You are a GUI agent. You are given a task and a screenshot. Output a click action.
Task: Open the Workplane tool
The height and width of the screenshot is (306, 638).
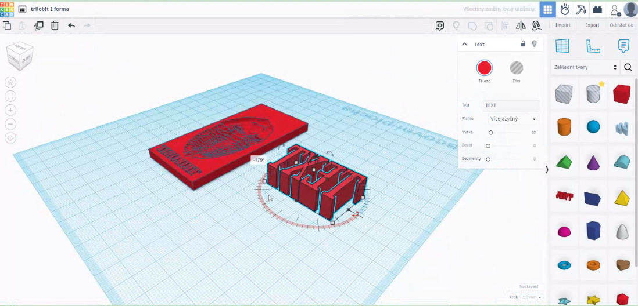[x=562, y=46]
